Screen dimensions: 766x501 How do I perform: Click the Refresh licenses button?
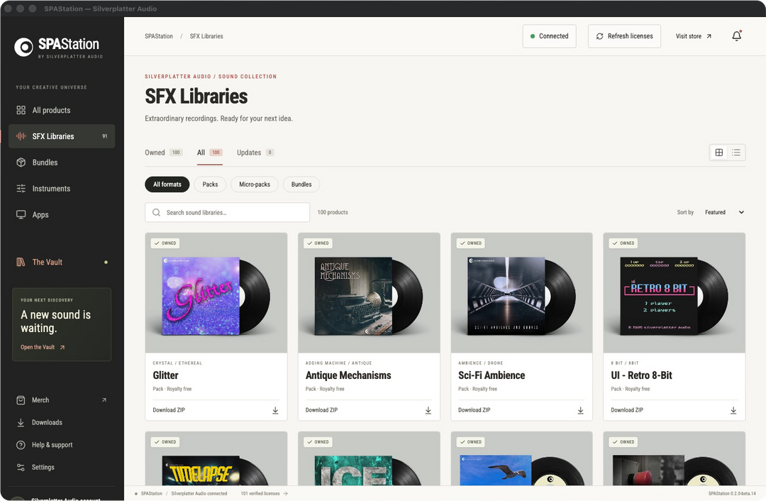tap(624, 36)
